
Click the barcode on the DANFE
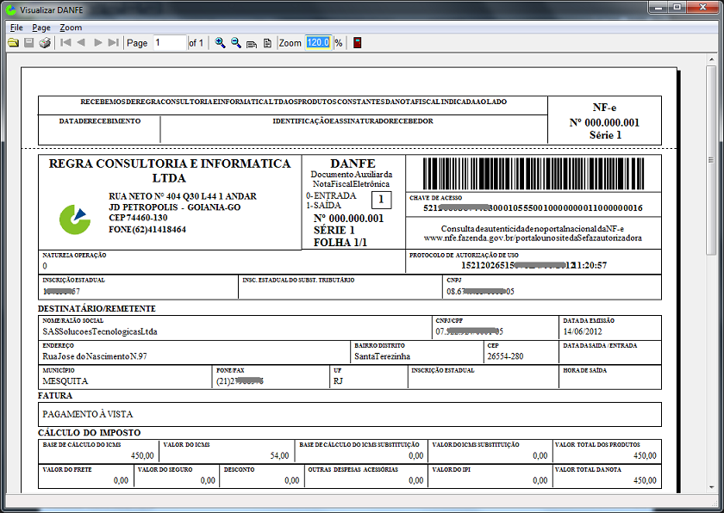click(534, 174)
